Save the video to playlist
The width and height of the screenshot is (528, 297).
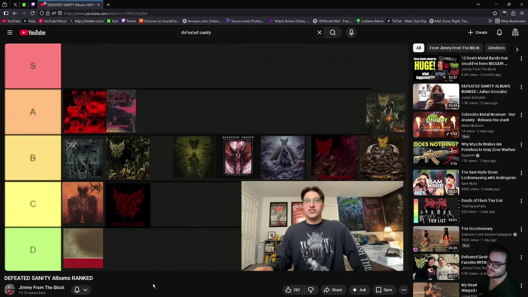pos(384,290)
